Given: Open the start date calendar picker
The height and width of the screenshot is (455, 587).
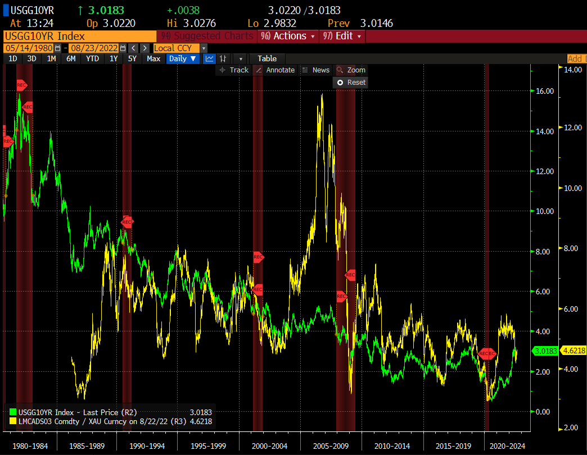Looking at the screenshot, I should click(x=57, y=48).
